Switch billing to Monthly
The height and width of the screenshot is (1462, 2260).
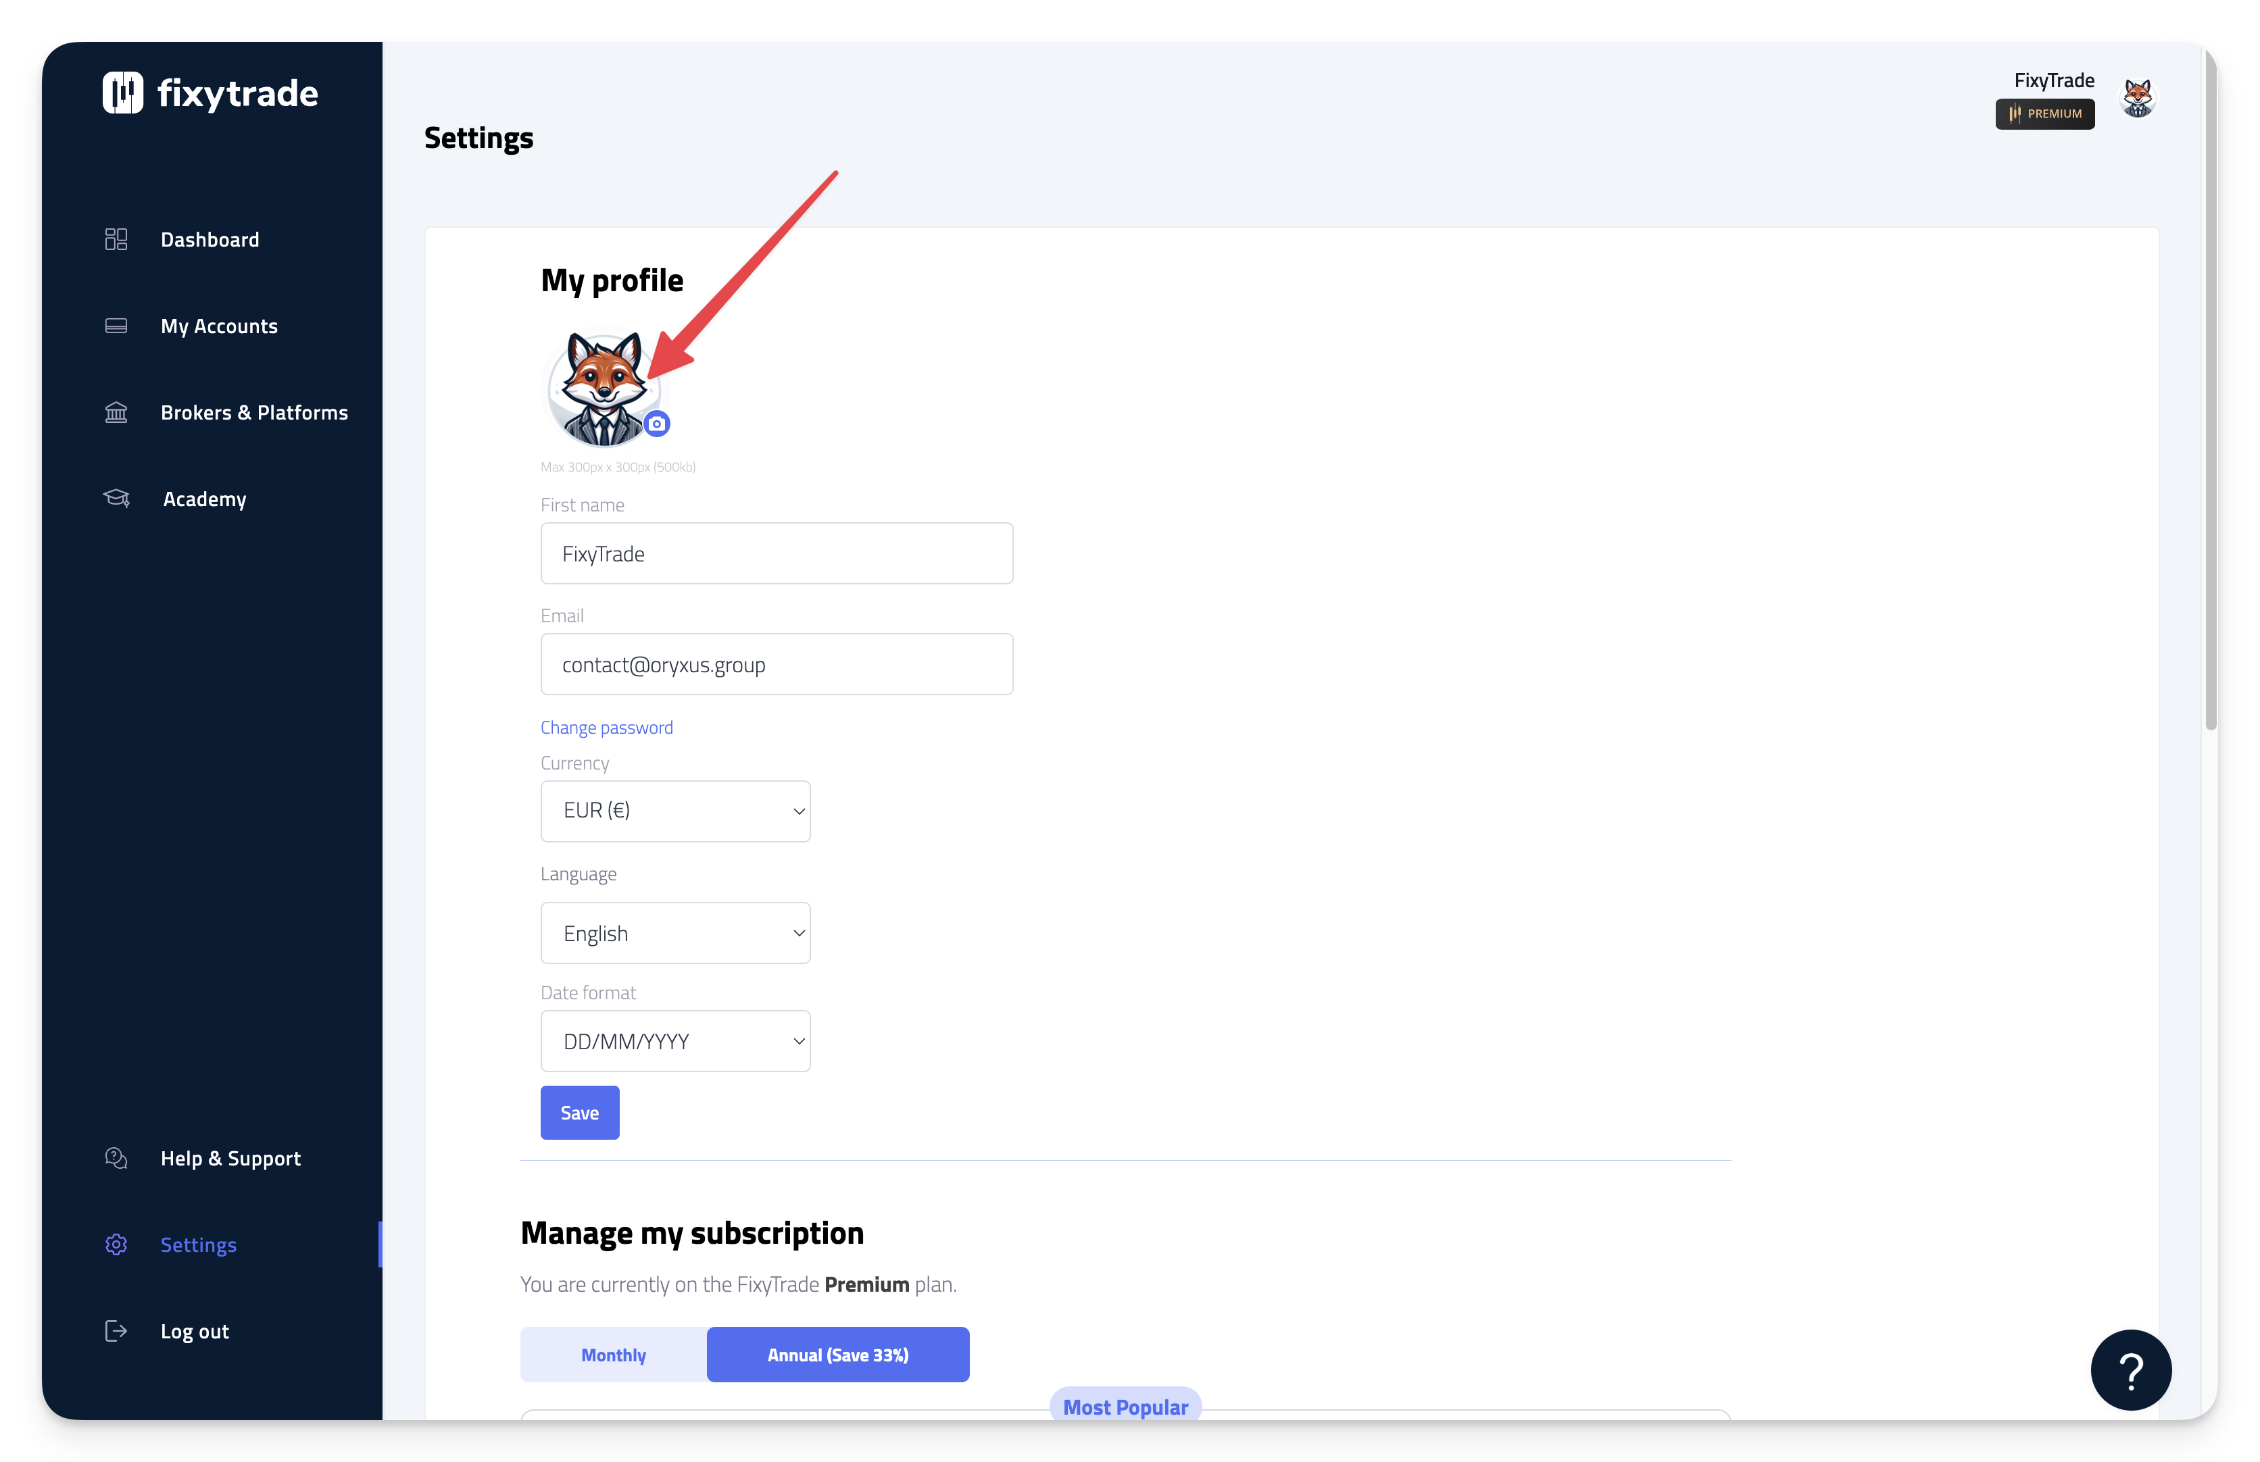(614, 1355)
